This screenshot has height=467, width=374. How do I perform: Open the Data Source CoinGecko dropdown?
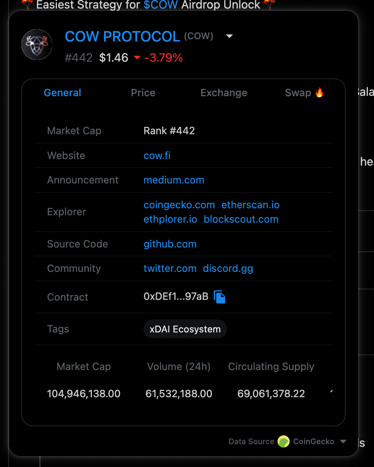(343, 441)
